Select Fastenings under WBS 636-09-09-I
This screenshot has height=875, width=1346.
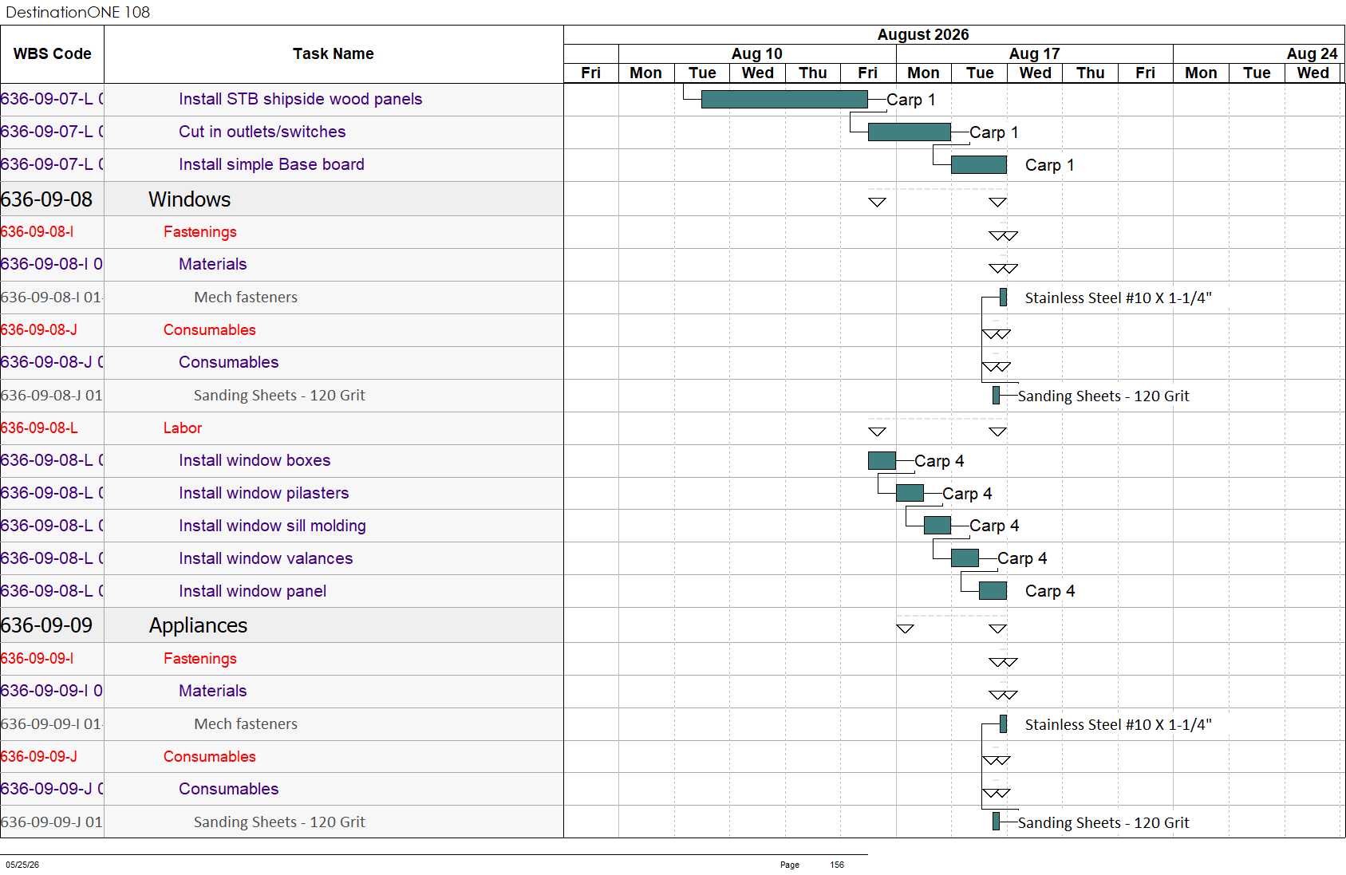(x=200, y=659)
